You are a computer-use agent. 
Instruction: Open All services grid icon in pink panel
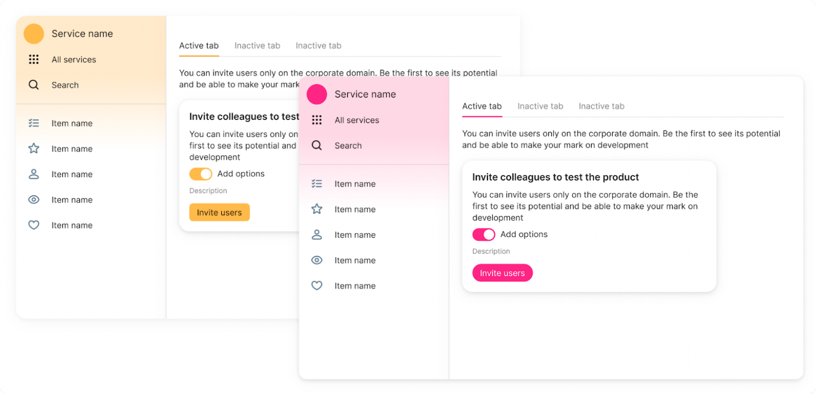click(x=316, y=120)
